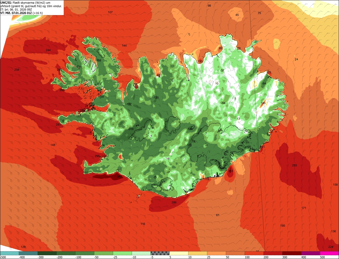Click the legend swatch between -400 and -300

[x=28, y=253]
